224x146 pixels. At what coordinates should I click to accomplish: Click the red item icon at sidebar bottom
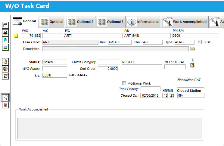pos(5,105)
